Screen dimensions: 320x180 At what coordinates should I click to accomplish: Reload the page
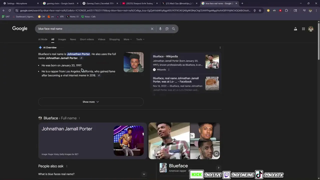click(9, 10)
